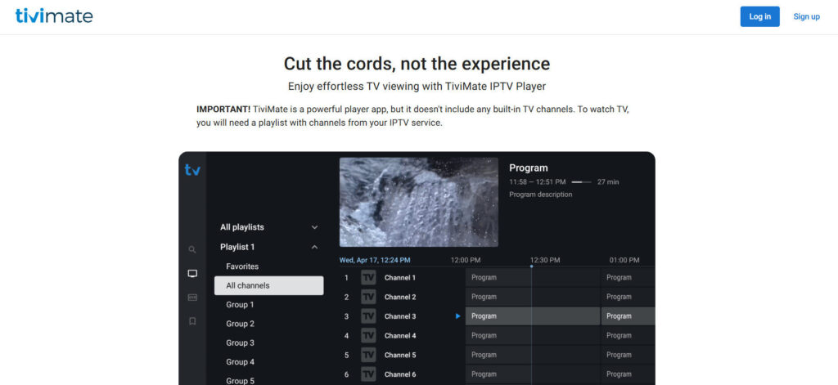The width and height of the screenshot is (838, 385).
Task: Click the bookmark icon in the sidebar
Action: 192,321
